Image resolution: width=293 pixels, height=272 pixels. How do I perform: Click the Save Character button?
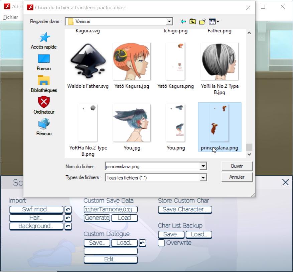click(185, 209)
